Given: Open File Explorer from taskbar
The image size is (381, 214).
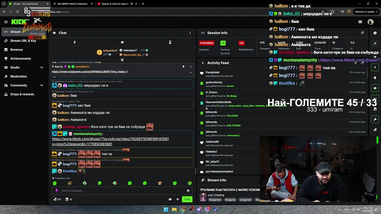Looking at the screenshot, I should [174, 210].
